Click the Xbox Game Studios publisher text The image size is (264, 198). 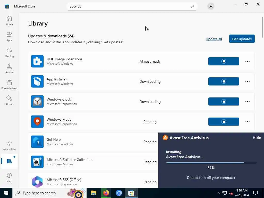tap(60, 164)
